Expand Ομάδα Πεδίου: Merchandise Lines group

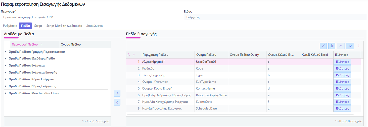coord(6,93)
